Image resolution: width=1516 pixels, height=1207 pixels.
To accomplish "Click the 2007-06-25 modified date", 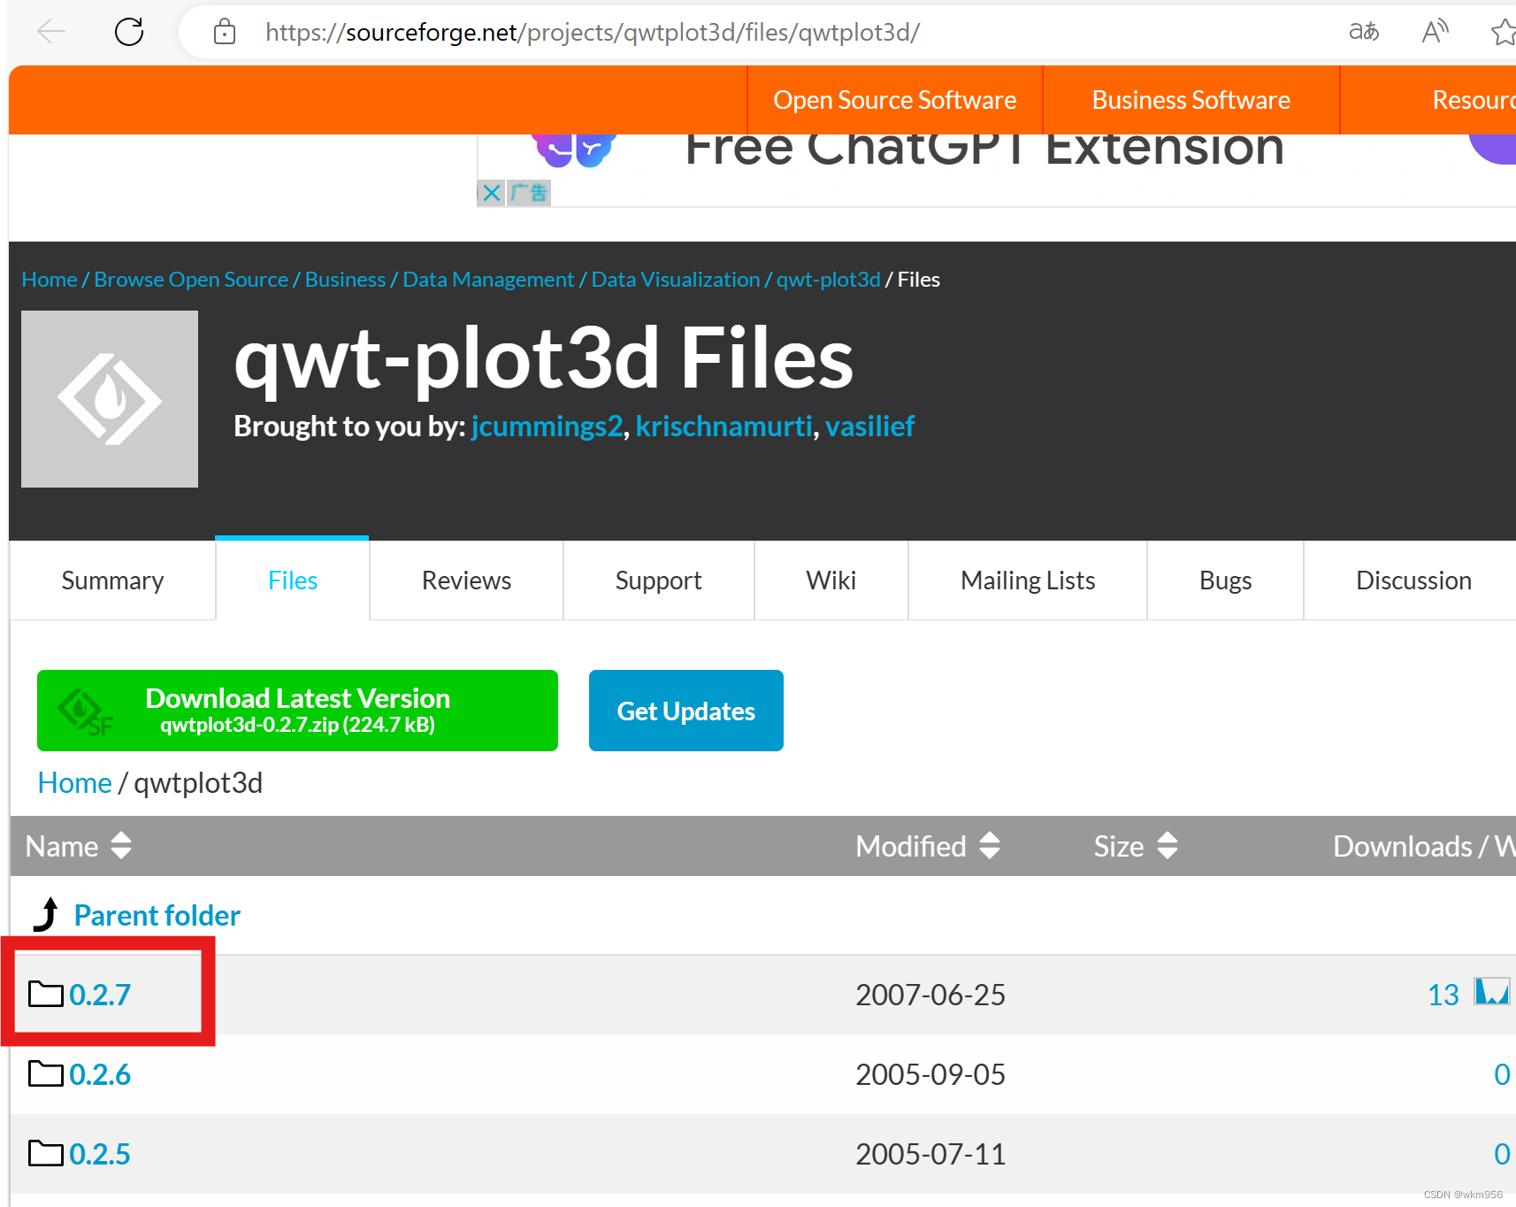I will [930, 995].
